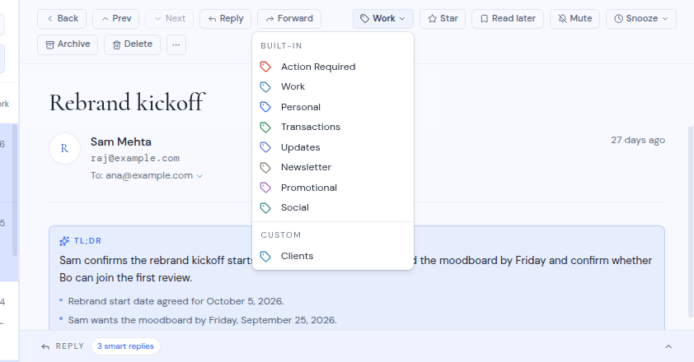The width and height of the screenshot is (694, 362).
Task: Click the bookmark icon on Read later
Action: click(x=484, y=19)
